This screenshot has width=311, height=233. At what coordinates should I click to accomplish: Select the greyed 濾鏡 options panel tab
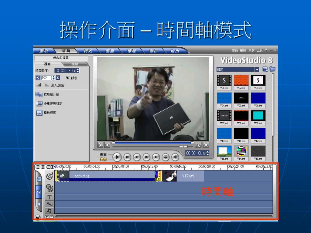(x=75, y=64)
